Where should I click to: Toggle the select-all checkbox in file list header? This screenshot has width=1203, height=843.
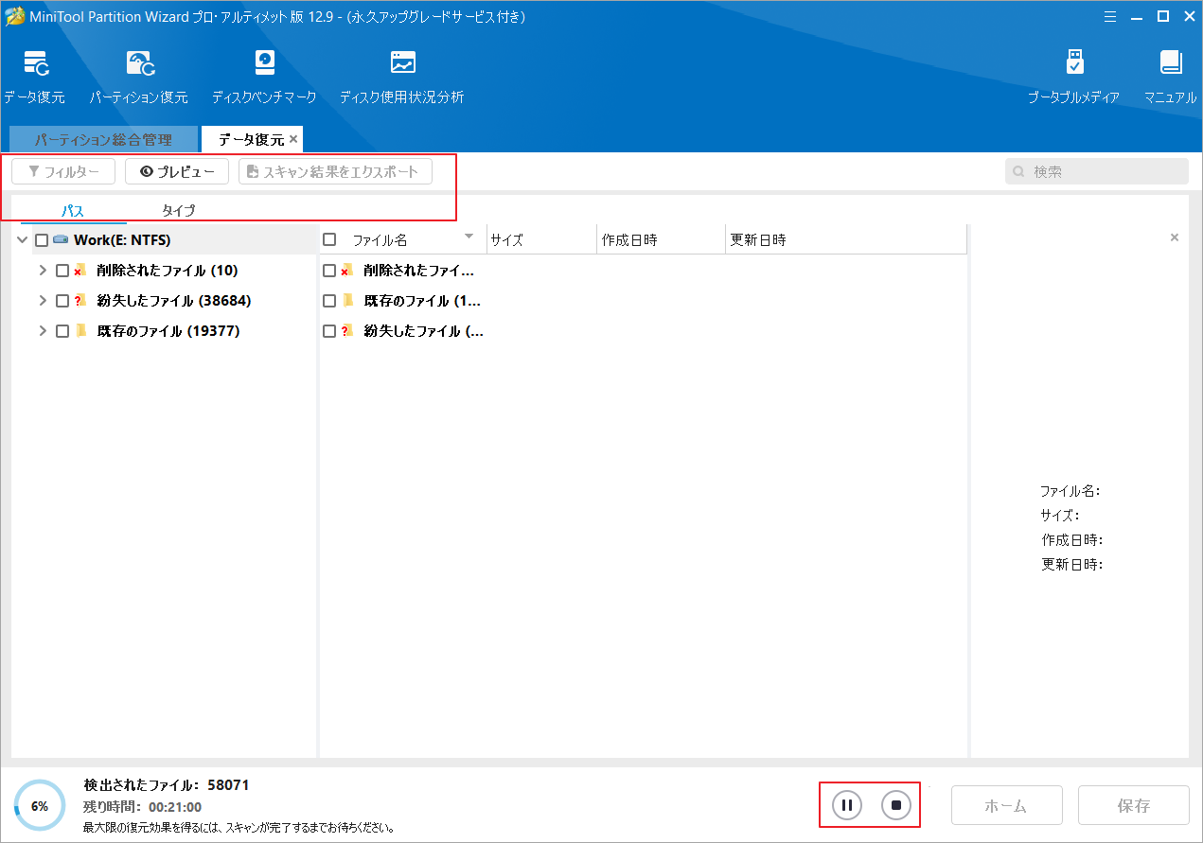(329, 240)
